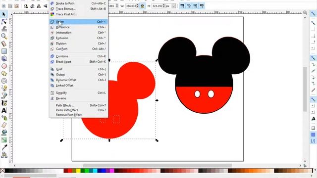Click the no-color X swatch
This screenshot has height=178, width=317.
(2, 171)
